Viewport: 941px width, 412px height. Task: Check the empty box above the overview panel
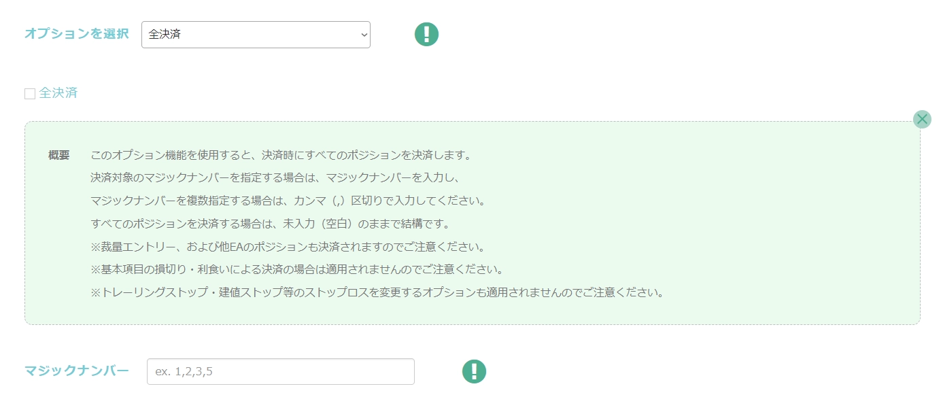click(x=29, y=92)
